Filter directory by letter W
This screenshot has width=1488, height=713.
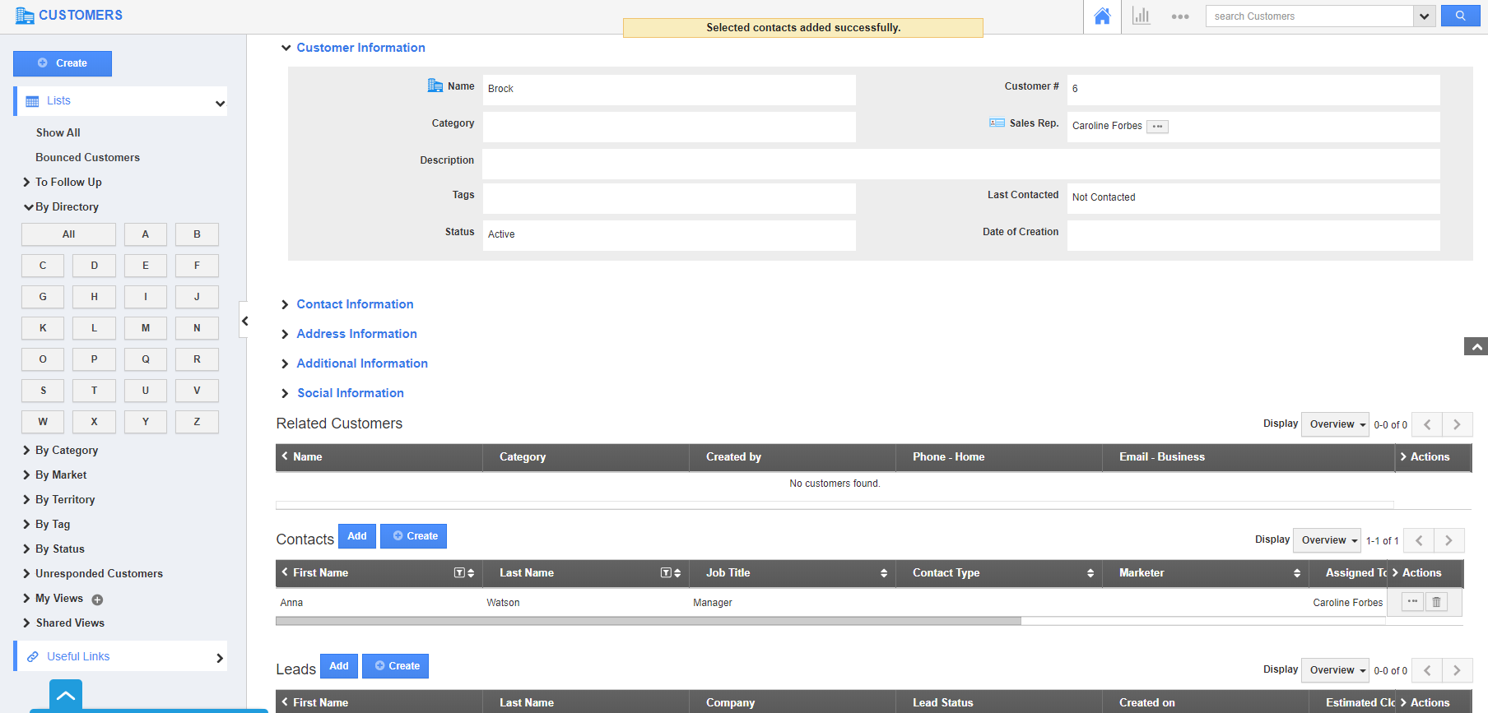(43, 422)
